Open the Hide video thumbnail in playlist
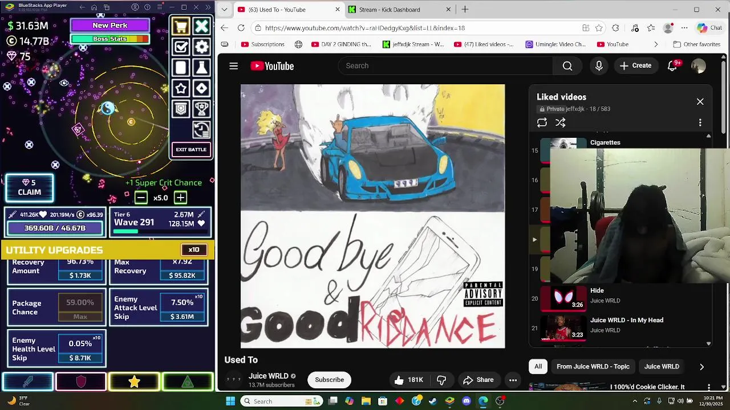This screenshot has height=410, width=730. pos(563,298)
